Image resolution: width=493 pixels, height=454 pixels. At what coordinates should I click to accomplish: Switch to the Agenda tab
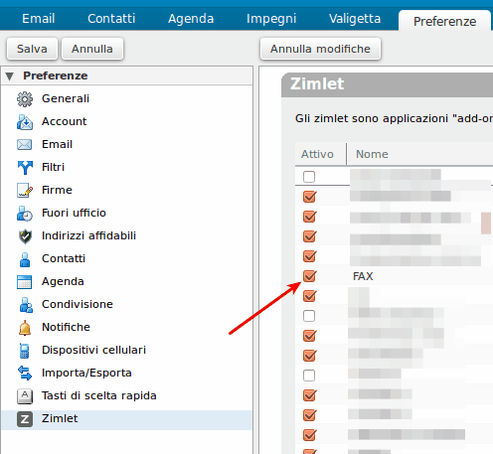(x=191, y=19)
